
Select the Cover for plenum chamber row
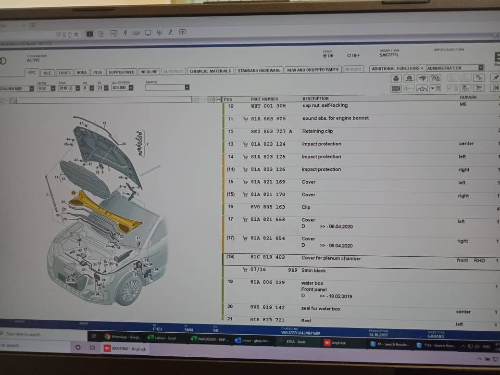[331, 258]
